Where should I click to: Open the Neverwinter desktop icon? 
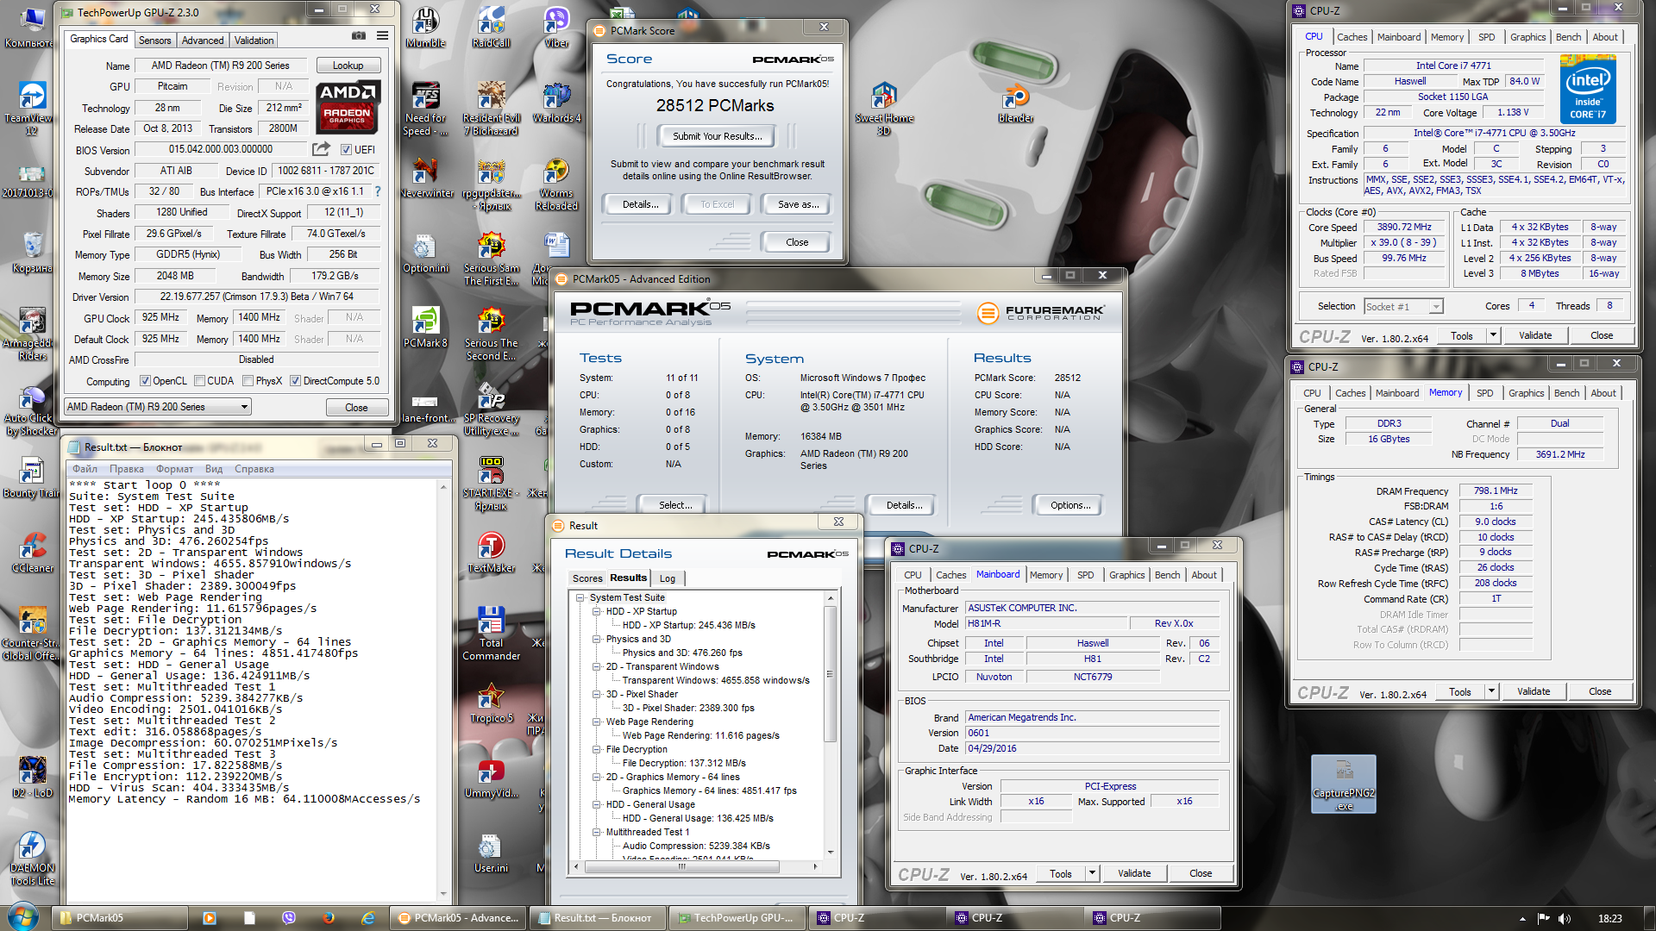(x=425, y=177)
